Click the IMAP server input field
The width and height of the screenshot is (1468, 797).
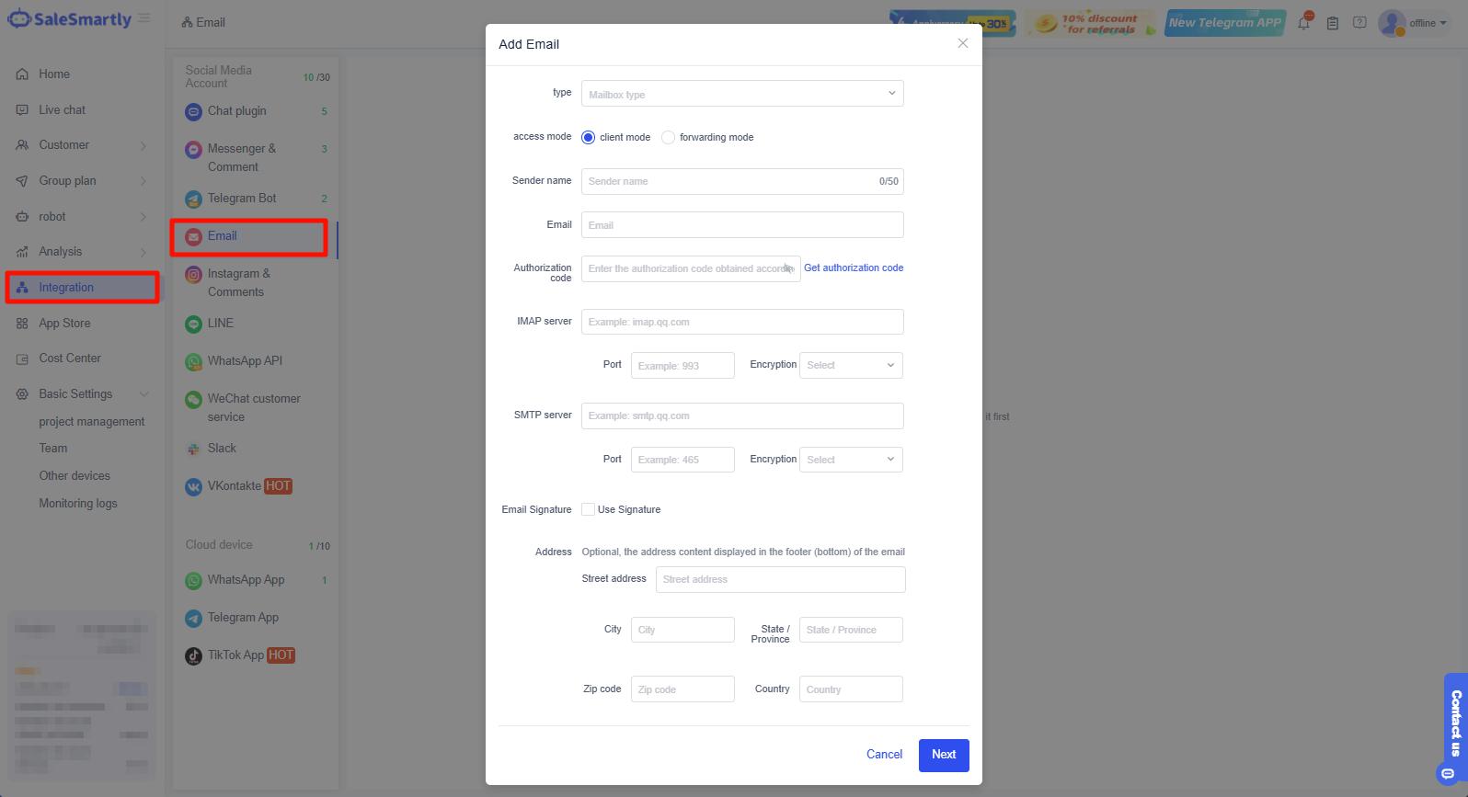(x=742, y=322)
